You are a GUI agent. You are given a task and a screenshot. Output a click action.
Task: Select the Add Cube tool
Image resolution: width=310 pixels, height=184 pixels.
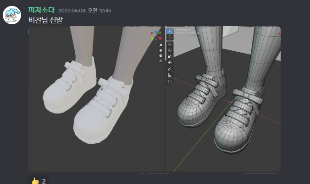pyautogui.click(x=170, y=82)
